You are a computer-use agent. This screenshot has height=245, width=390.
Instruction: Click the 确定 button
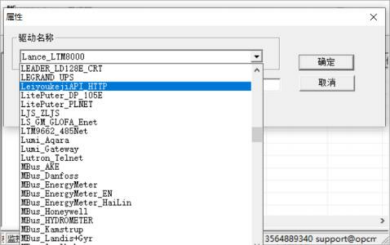[326, 62]
